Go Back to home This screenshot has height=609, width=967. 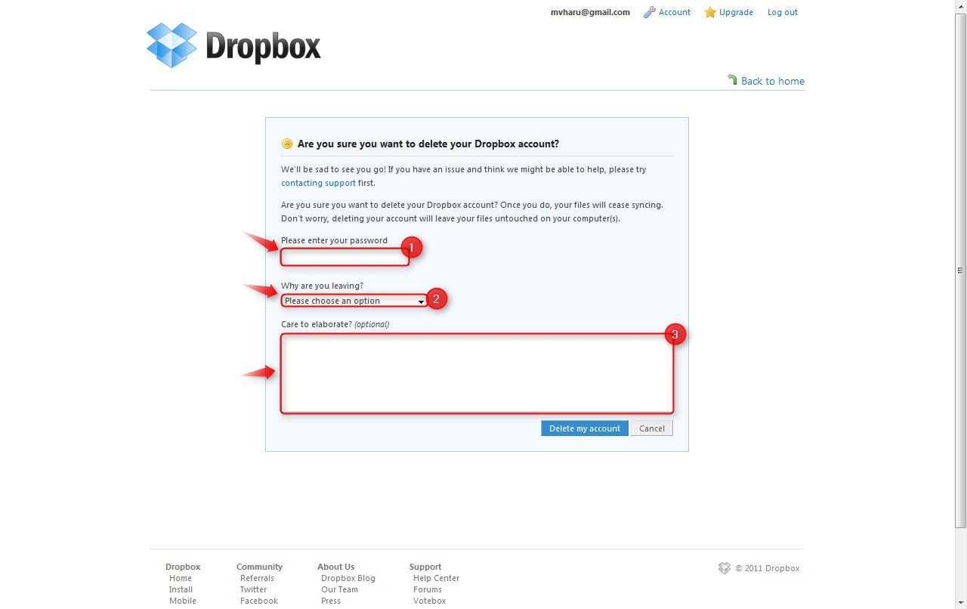pyautogui.click(x=773, y=81)
